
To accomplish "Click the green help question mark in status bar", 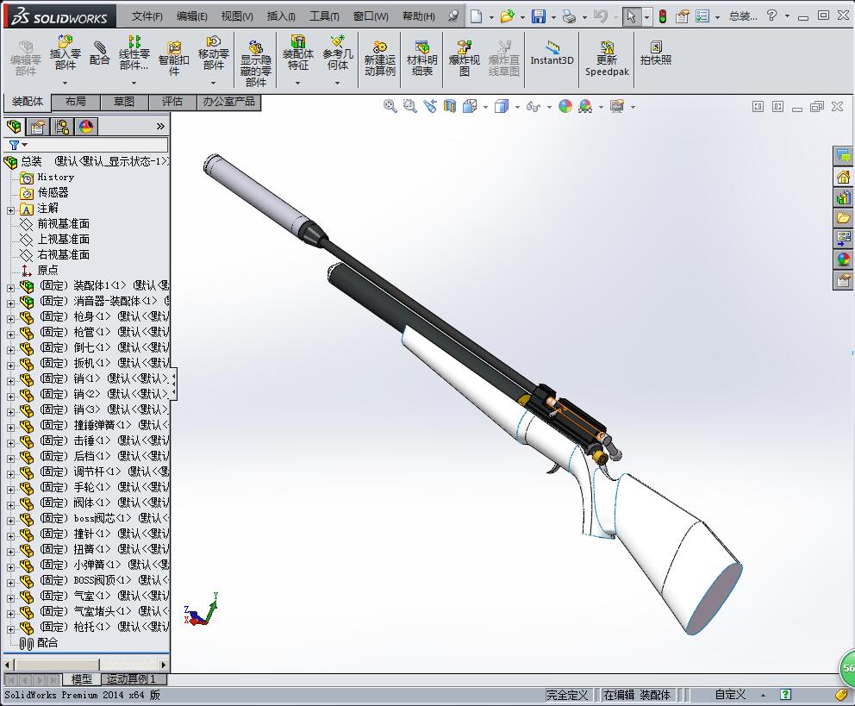I will coord(785,695).
